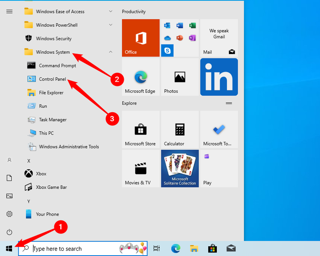Click the user account button
The width and height of the screenshot is (320, 256).
coord(9,160)
